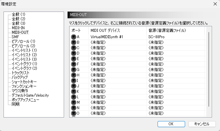Screen dimensions: 220x131
Task: Click the MIDI port icon for port E
Action: [x=74, y=59]
